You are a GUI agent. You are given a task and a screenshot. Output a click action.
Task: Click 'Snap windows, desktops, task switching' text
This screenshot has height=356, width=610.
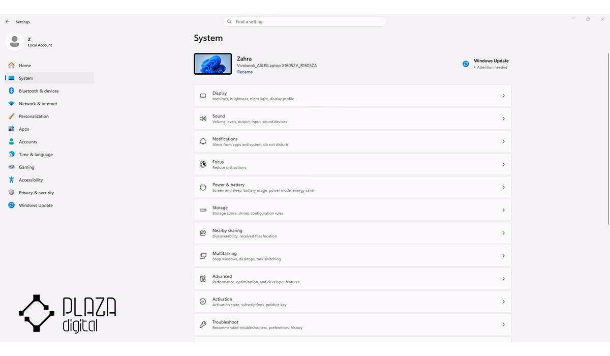[x=247, y=259]
